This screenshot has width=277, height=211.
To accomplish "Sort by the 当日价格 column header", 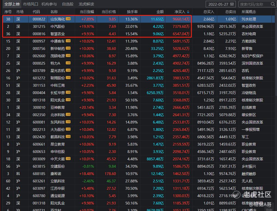I will [109, 12].
